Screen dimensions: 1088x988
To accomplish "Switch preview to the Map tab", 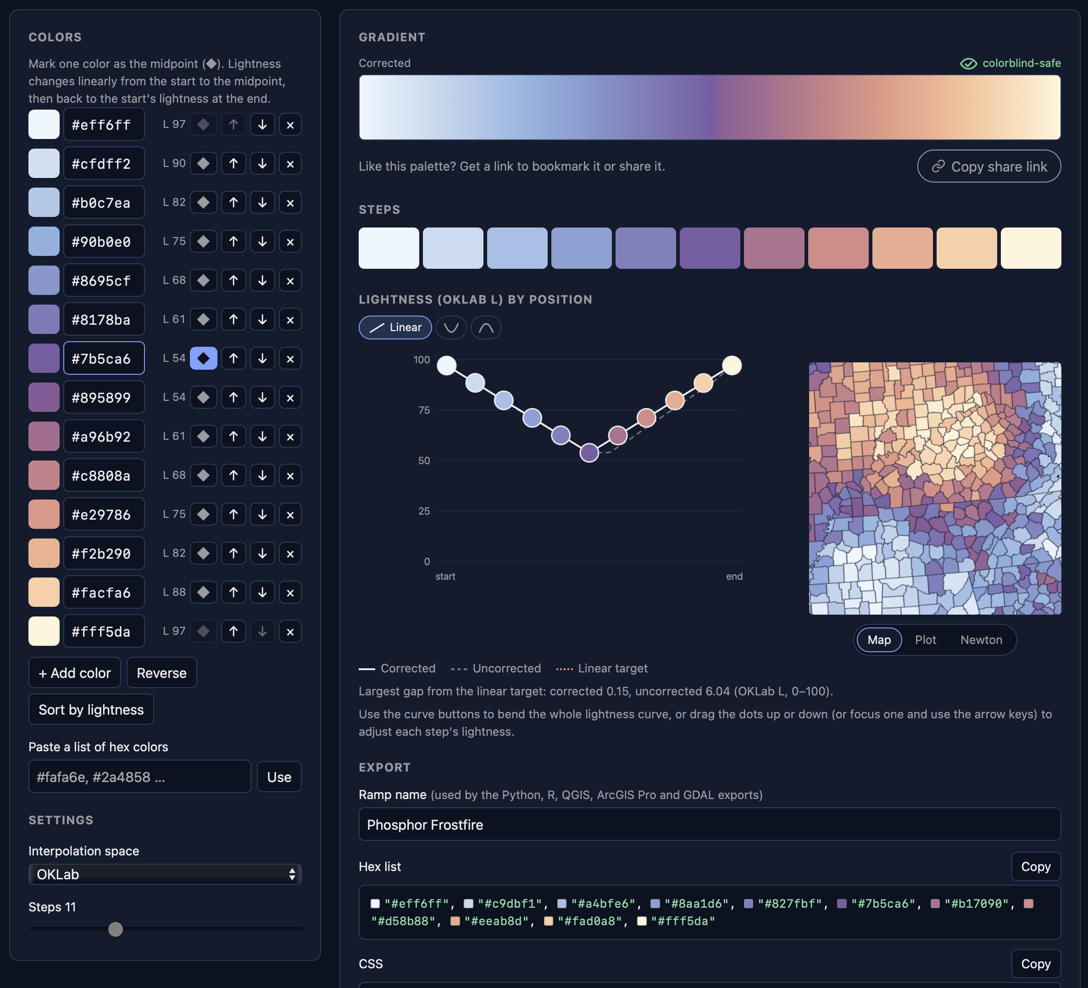I will click(879, 640).
